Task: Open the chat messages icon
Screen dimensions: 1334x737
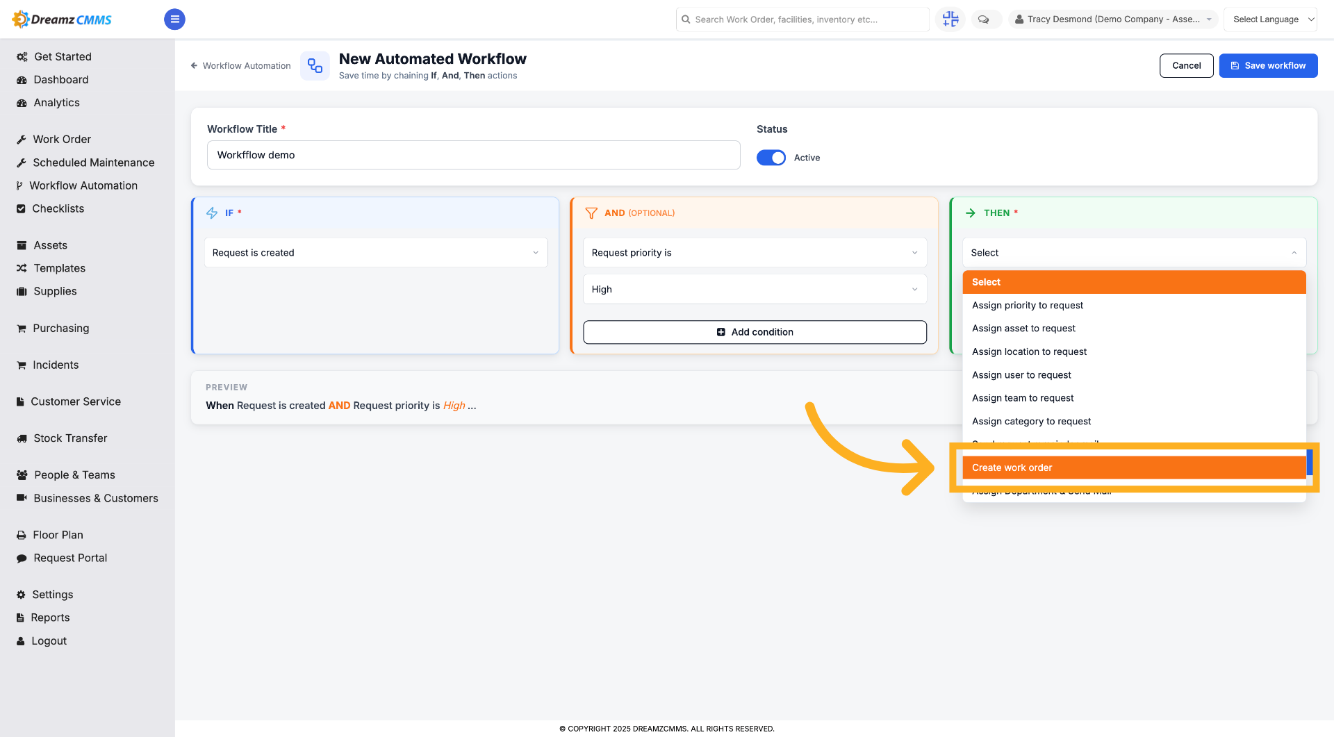Action: 983,19
